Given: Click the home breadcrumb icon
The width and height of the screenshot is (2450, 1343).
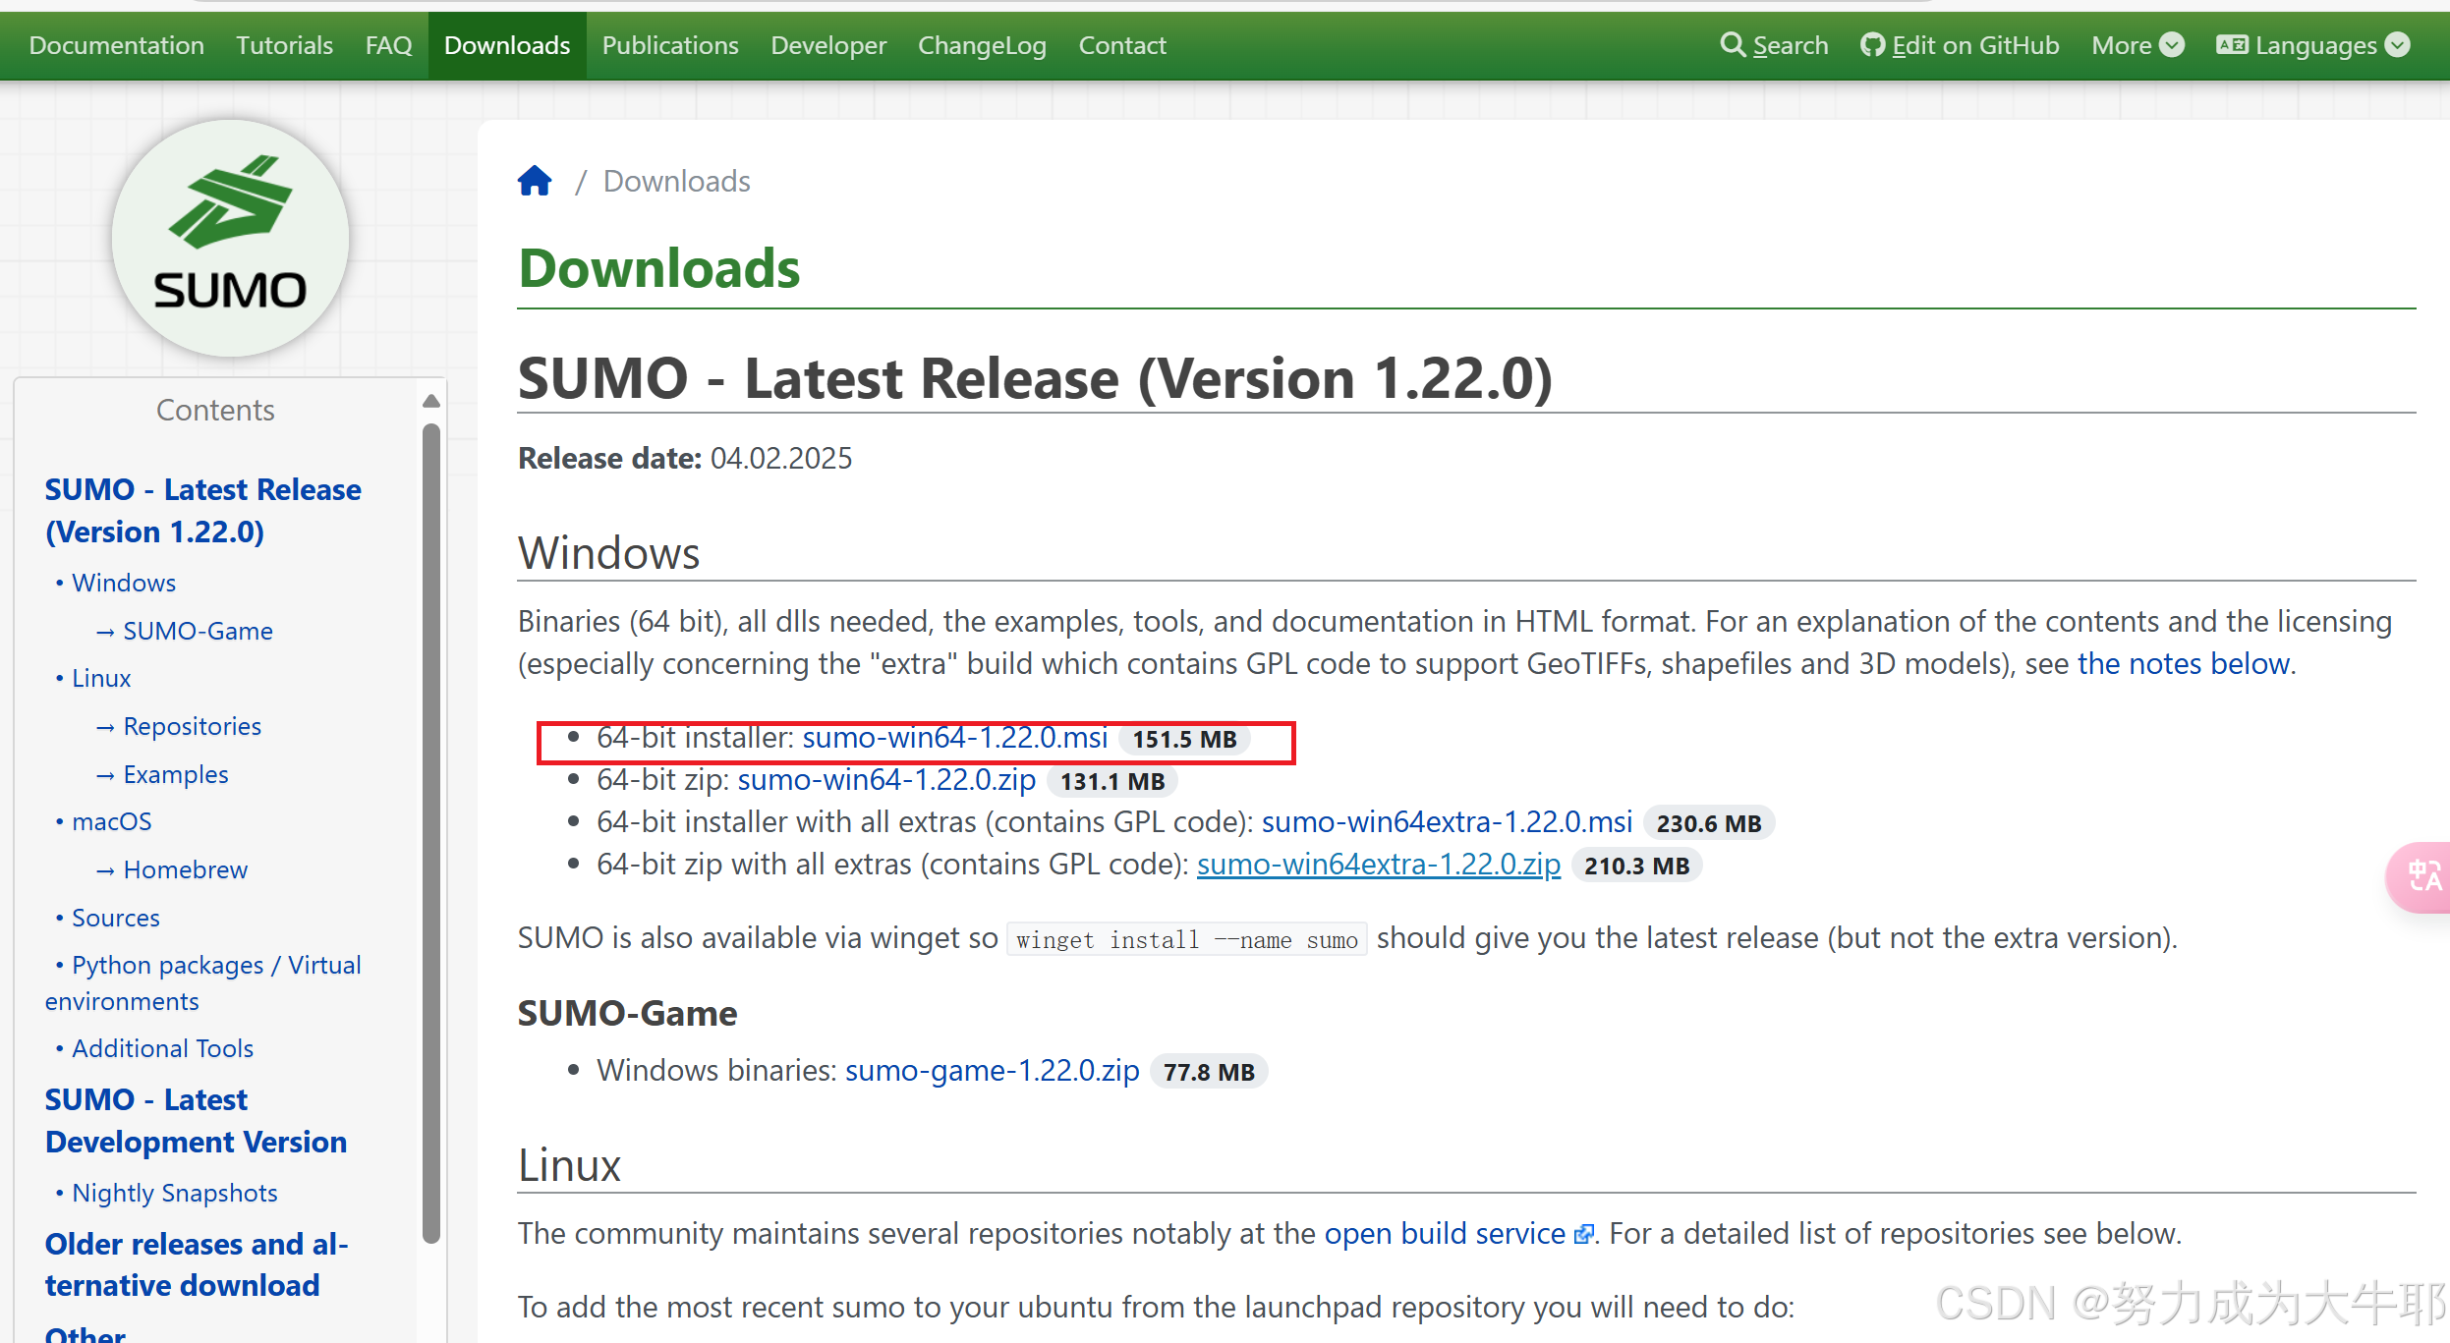Looking at the screenshot, I should tap(535, 179).
